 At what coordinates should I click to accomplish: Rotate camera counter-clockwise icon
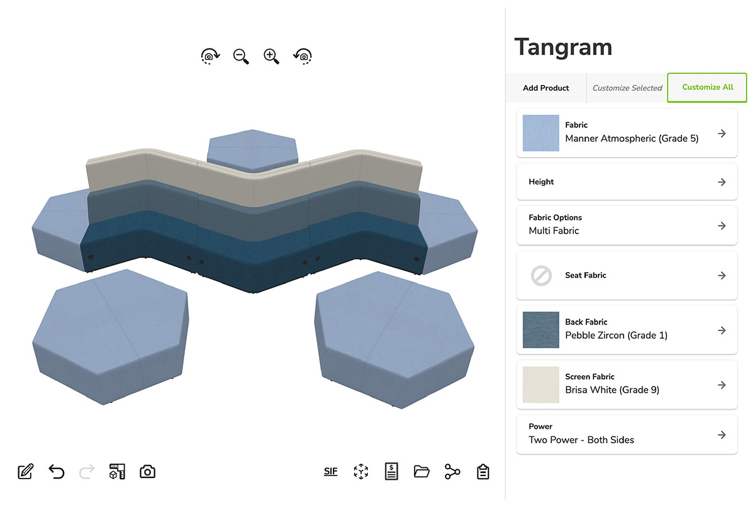click(x=303, y=56)
